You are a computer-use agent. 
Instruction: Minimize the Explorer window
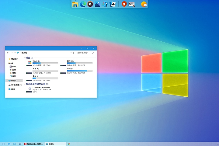[x=81, y=48]
